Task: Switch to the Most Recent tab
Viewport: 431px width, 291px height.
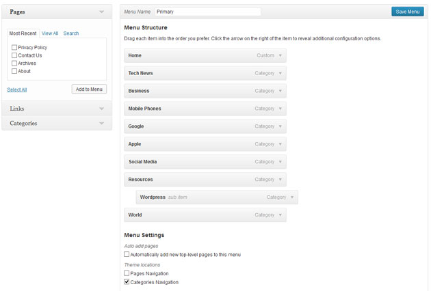Action: (x=23, y=33)
